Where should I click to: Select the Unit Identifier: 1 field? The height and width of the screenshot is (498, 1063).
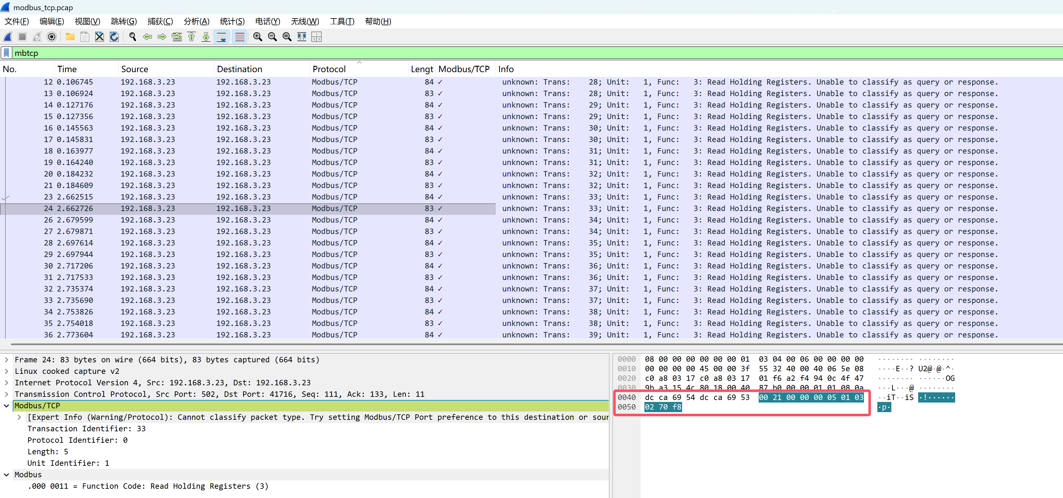68,463
